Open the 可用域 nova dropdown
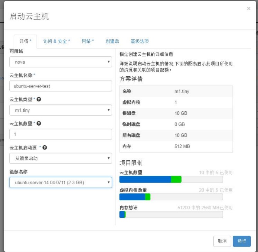 61,62
